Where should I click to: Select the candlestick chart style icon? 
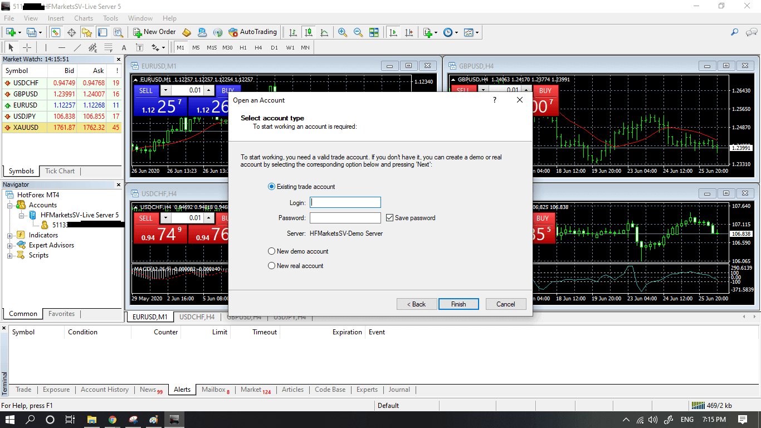click(x=308, y=32)
